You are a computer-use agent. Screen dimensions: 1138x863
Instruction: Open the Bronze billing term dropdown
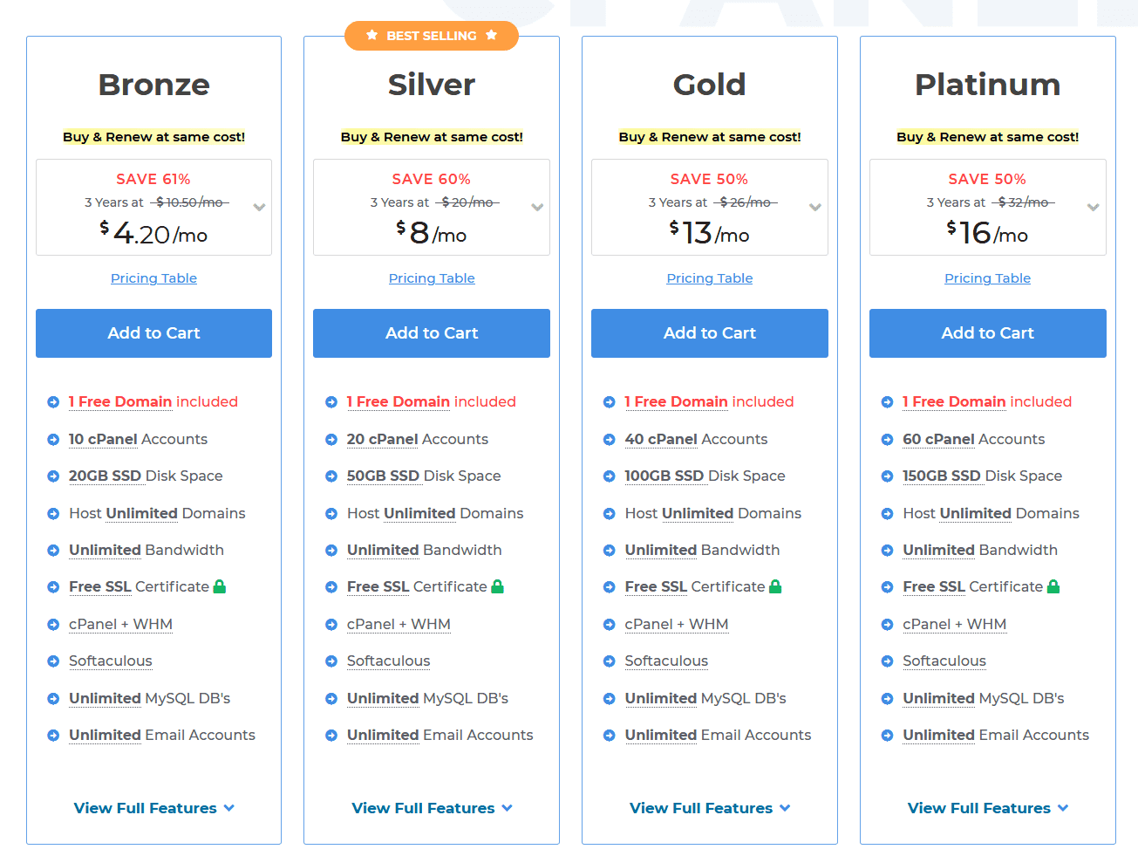tap(153, 207)
